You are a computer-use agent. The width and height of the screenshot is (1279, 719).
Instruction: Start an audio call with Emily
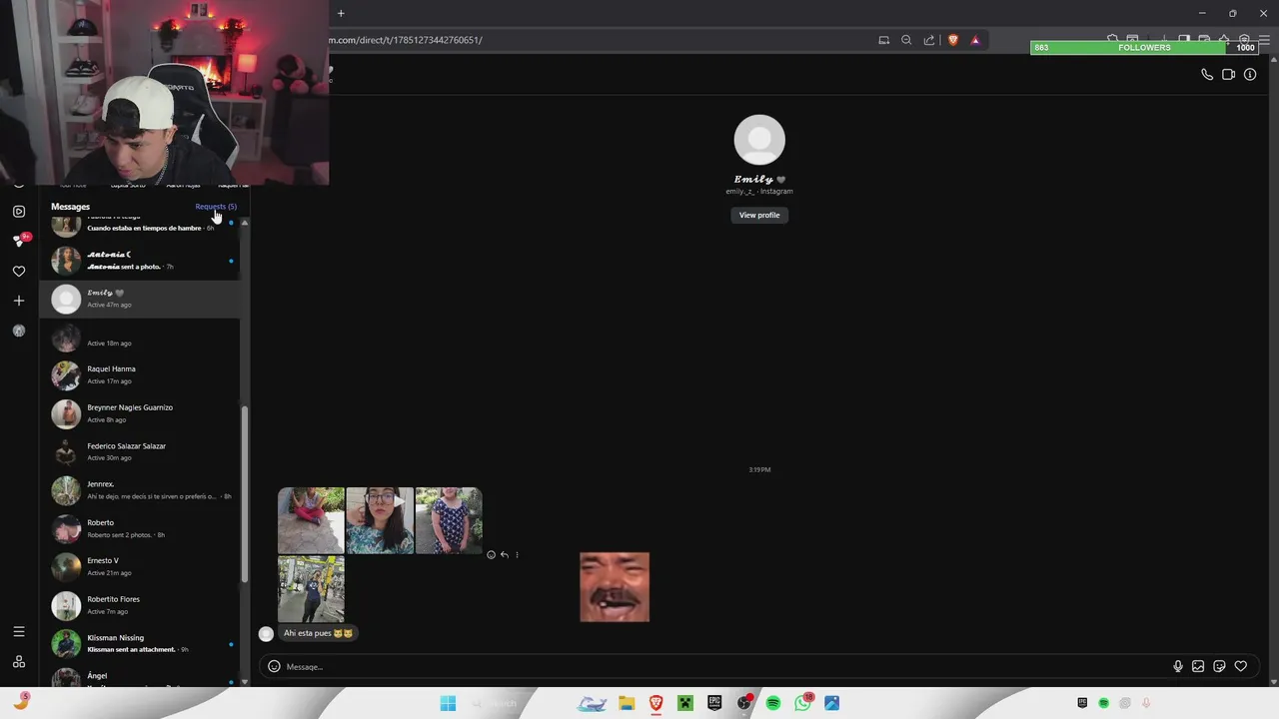tap(1207, 75)
